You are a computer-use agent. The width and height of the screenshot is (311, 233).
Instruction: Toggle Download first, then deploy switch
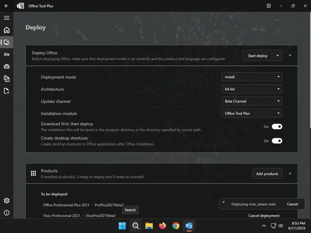(x=277, y=127)
